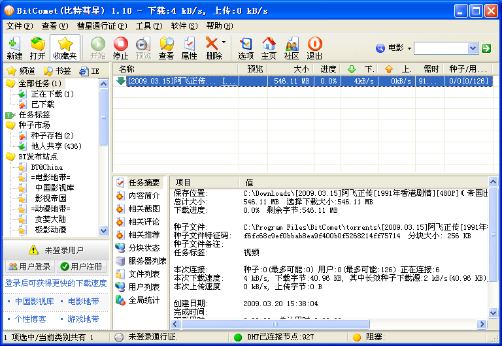Image resolution: width=502 pixels, height=346 pixels.
Task: Select 已下载 tree node
Action: point(42,104)
